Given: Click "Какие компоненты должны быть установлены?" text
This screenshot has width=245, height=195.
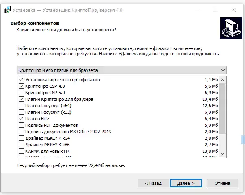Looking at the screenshot, I should pos(66,30).
